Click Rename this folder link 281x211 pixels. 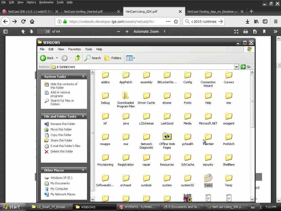pos(63,124)
